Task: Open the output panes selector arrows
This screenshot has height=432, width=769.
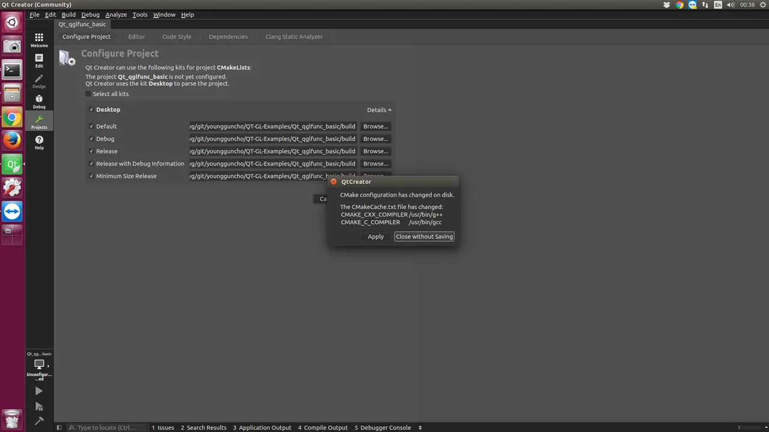Action: pos(420,428)
